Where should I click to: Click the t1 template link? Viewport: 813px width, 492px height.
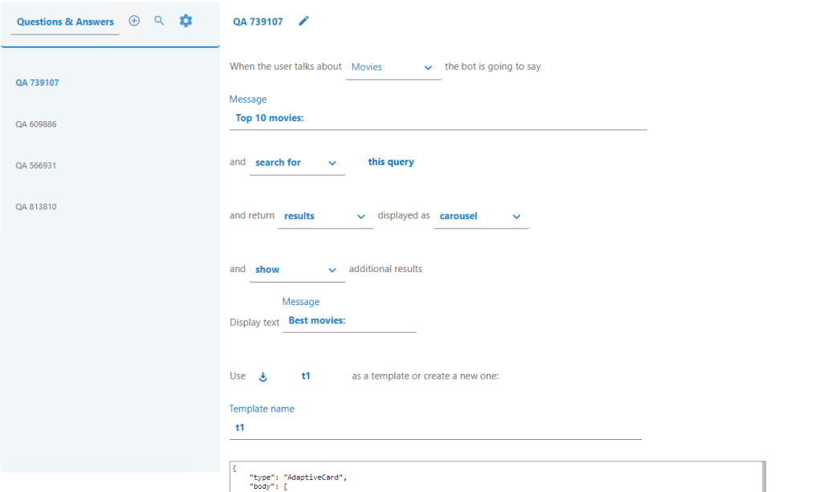click(x=306, y=376)
